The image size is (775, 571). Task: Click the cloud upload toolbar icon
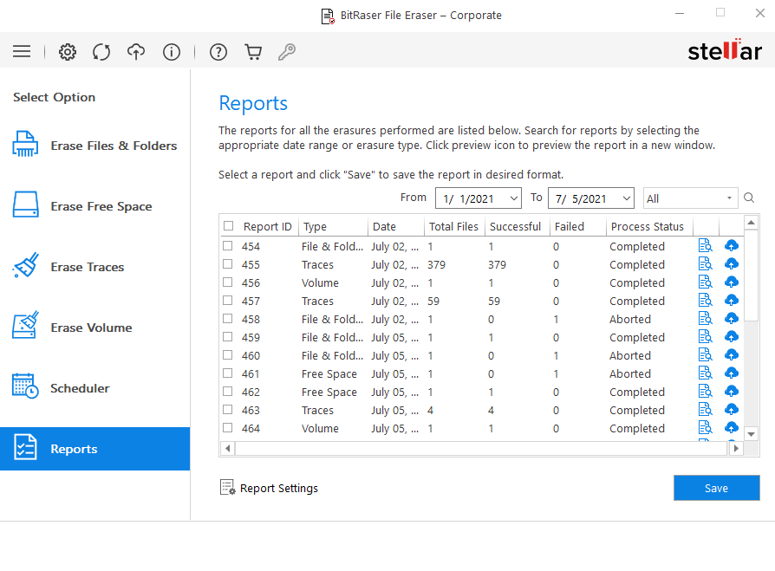[136, 52]
